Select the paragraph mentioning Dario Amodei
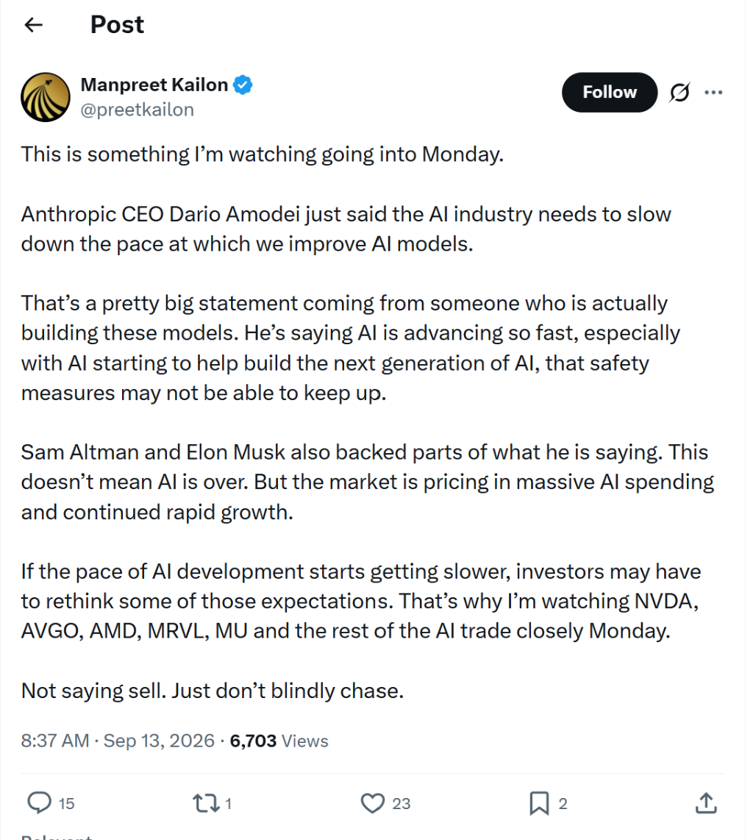Image resolution: width=753 pixels, height=840 pixels. pyautogui.click(x=346, y=229)
